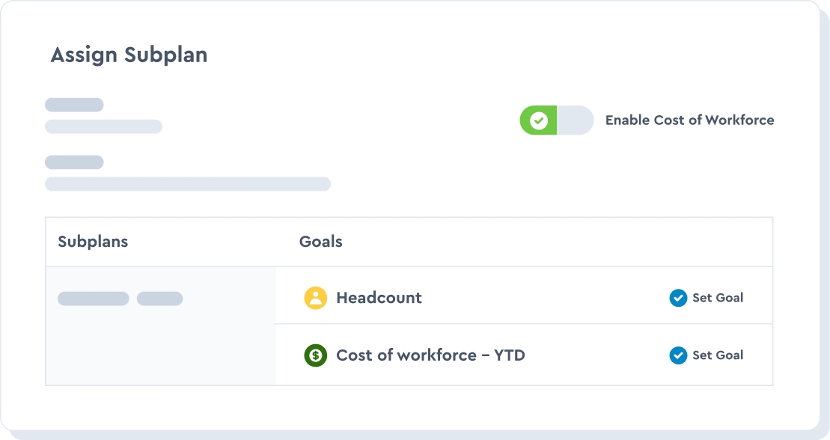Click the yellow Headcount person icon
This screenshot has width=830, height=440.
(315, 298)
